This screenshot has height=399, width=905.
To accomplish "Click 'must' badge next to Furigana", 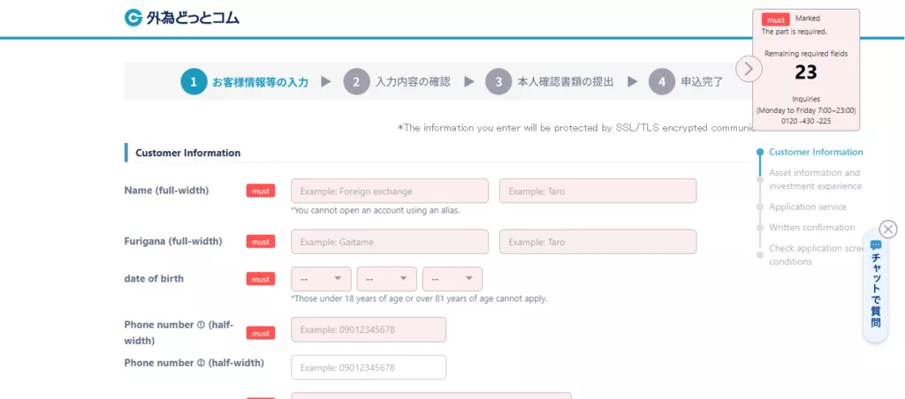I will coord(261,242).
